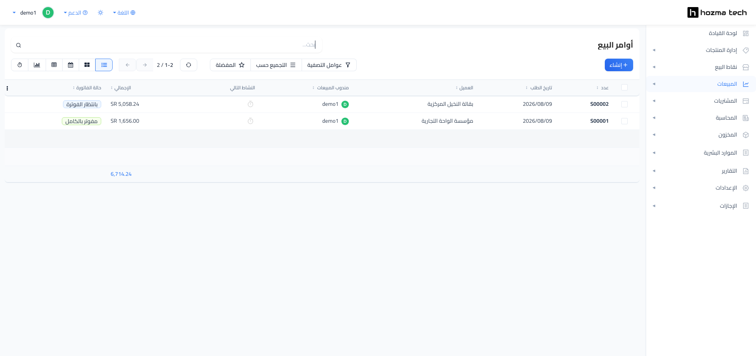756x356 pixels.
Task: Open لوحة القيادة menu item
Action: click(x=723, y=33)
